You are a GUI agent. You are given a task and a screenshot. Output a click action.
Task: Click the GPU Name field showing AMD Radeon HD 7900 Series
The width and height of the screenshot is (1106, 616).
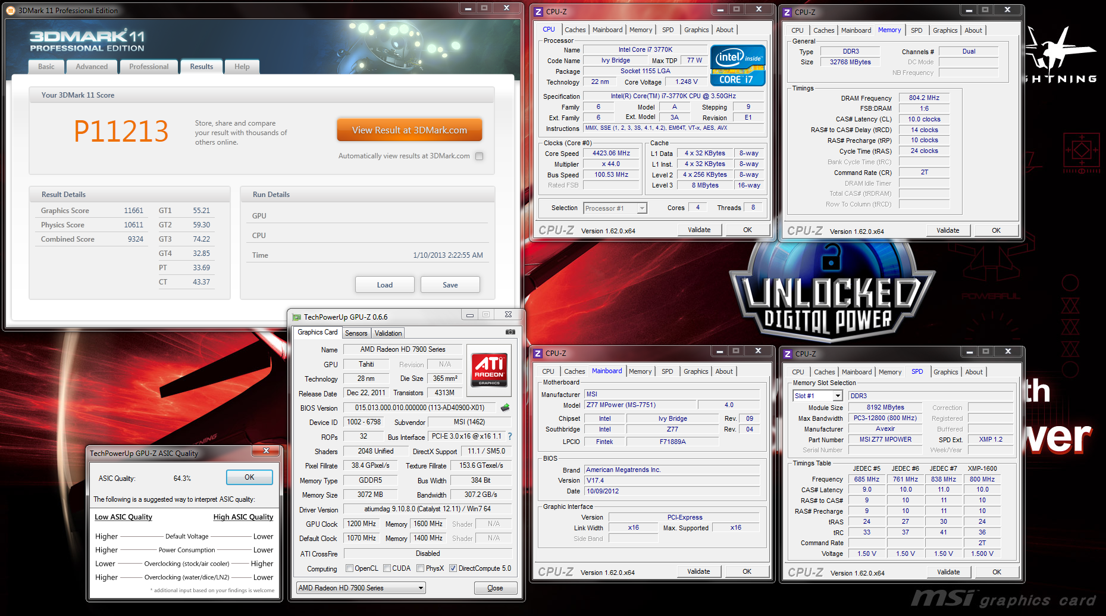pos(403,349)
